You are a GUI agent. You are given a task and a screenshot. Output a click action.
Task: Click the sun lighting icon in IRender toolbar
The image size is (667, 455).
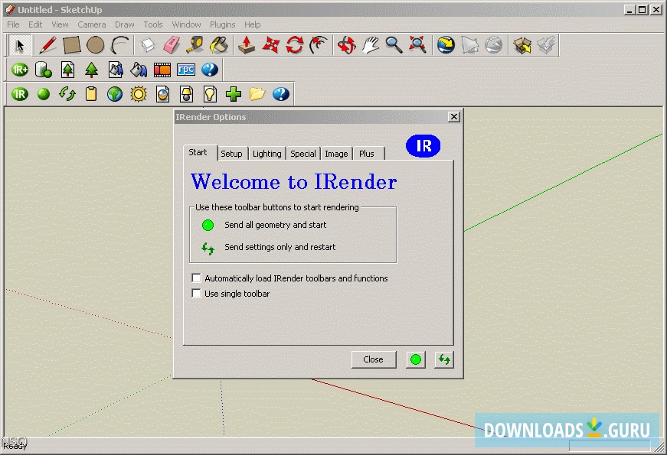139,94
